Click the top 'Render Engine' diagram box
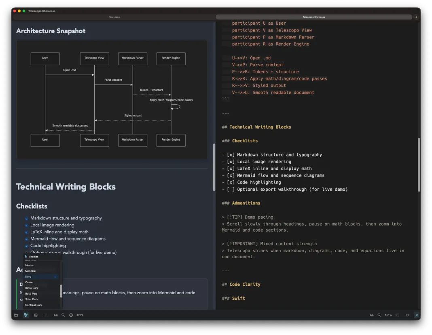Screen dimensions: 432x335 coord(171,58)
